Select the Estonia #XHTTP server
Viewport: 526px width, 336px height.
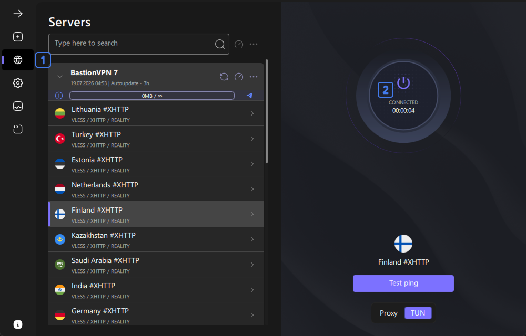[x=156, y=164]
